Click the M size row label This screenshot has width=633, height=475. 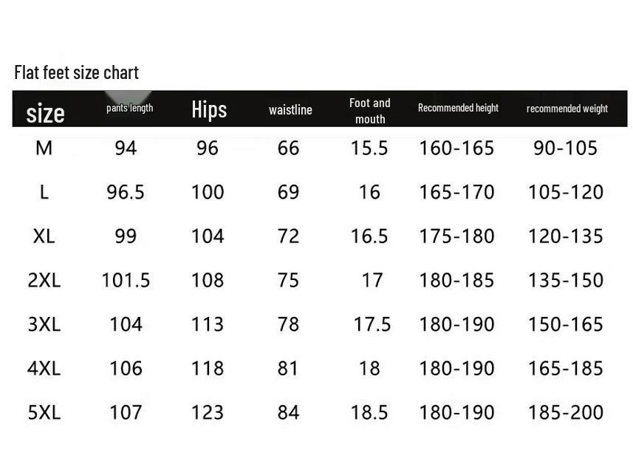click(44, 148)
